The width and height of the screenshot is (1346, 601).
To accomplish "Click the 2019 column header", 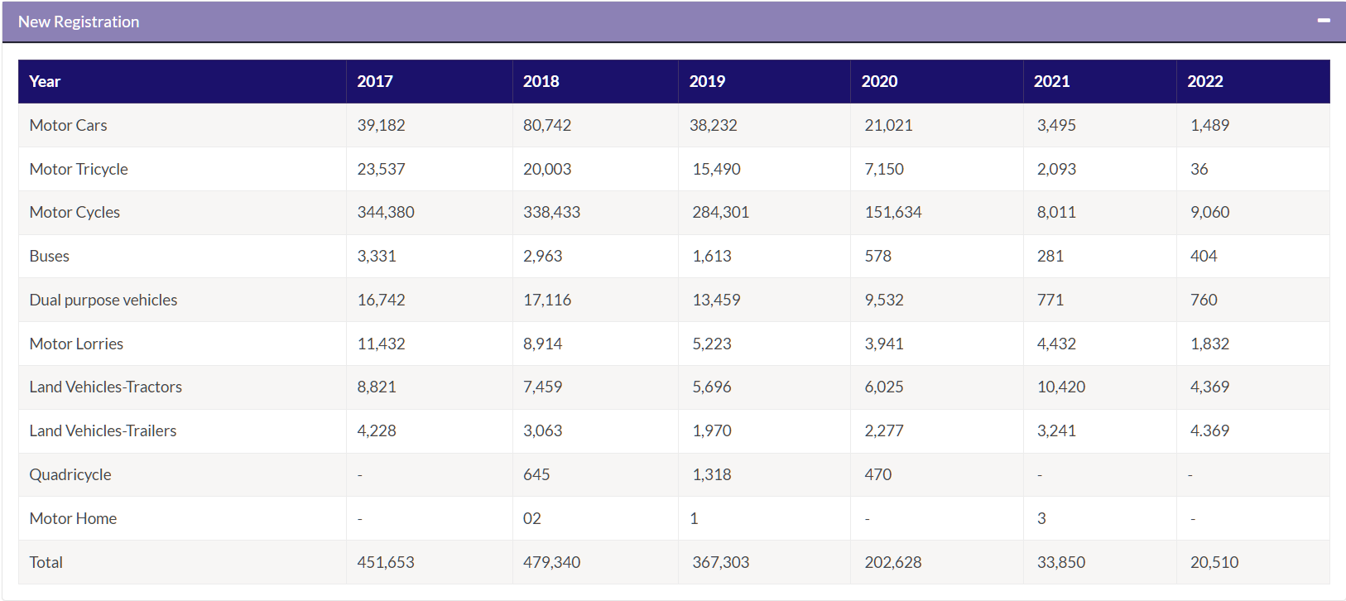I will (707, 81).
